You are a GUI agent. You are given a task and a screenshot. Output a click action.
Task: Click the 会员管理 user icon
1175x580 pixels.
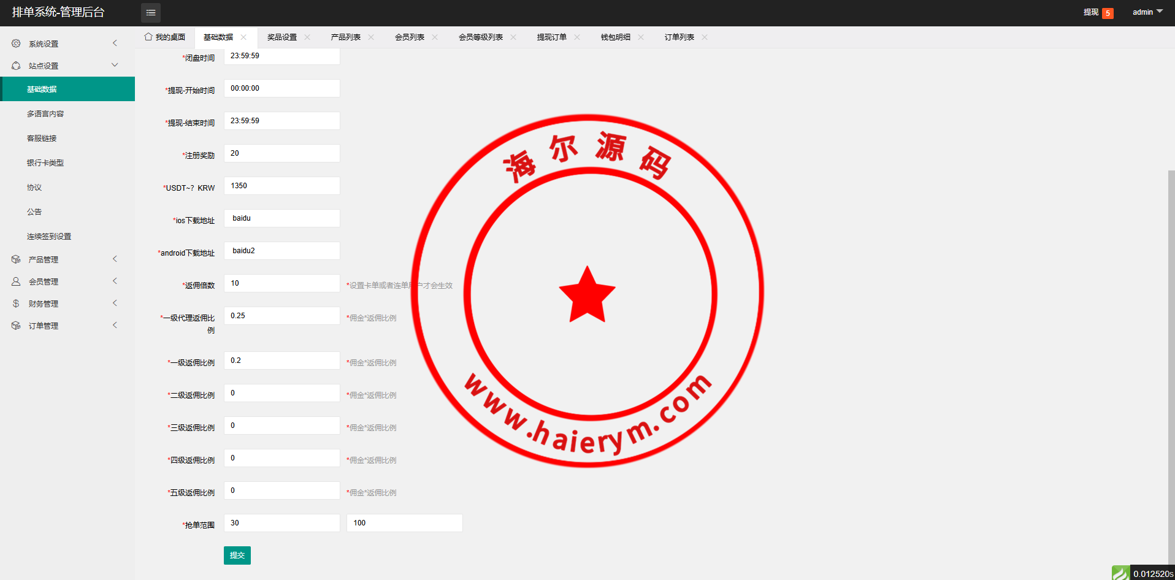[x=16, y=281]
